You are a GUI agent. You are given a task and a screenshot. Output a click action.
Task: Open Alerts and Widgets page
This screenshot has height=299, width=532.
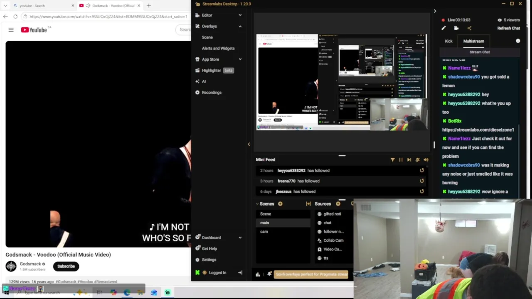pyautogui.click(x=218, y=48)
